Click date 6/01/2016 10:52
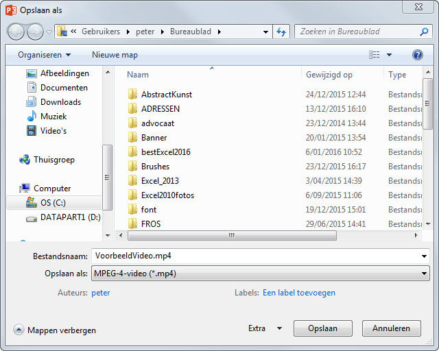 [333, 152]
